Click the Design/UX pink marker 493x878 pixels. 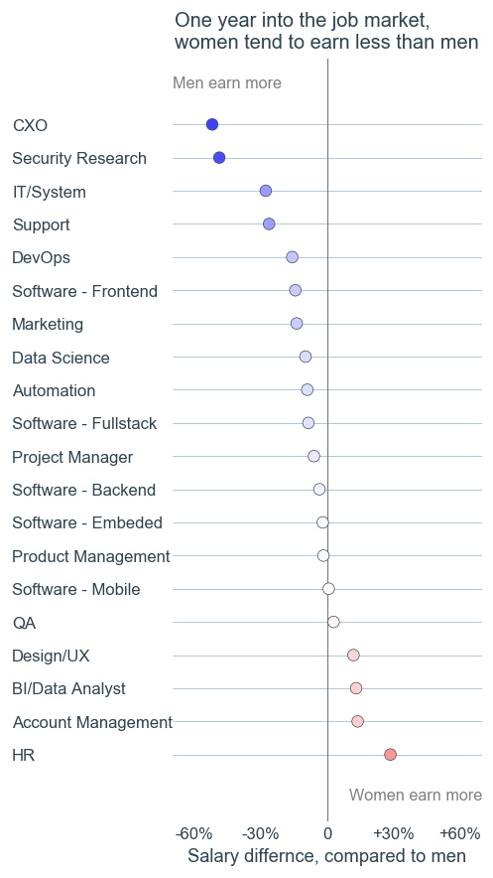coord(353,656)
